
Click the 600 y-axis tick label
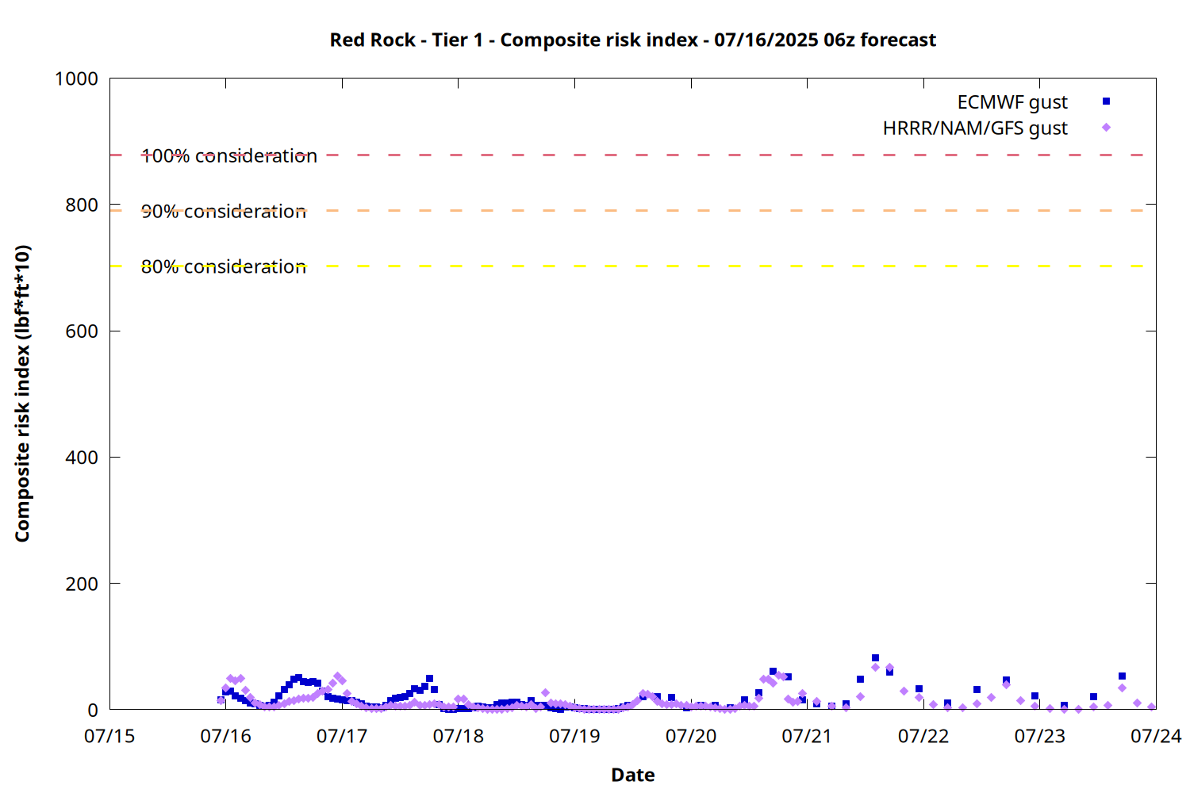pos(82,331)
